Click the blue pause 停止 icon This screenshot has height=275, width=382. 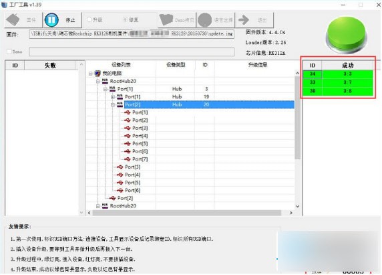tap(51, 20)
